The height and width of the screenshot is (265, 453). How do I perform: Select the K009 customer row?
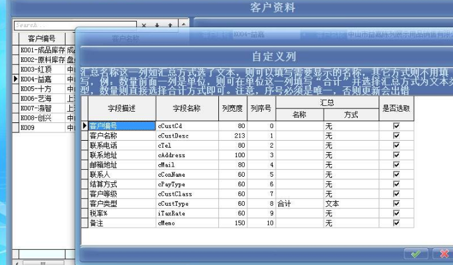click(39, 127)
